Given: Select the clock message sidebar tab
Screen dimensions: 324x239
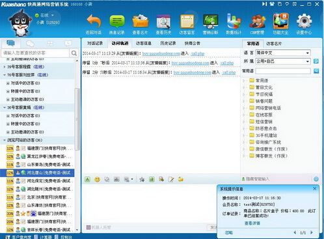Looking at the screenshot, I should coord(68,44).
